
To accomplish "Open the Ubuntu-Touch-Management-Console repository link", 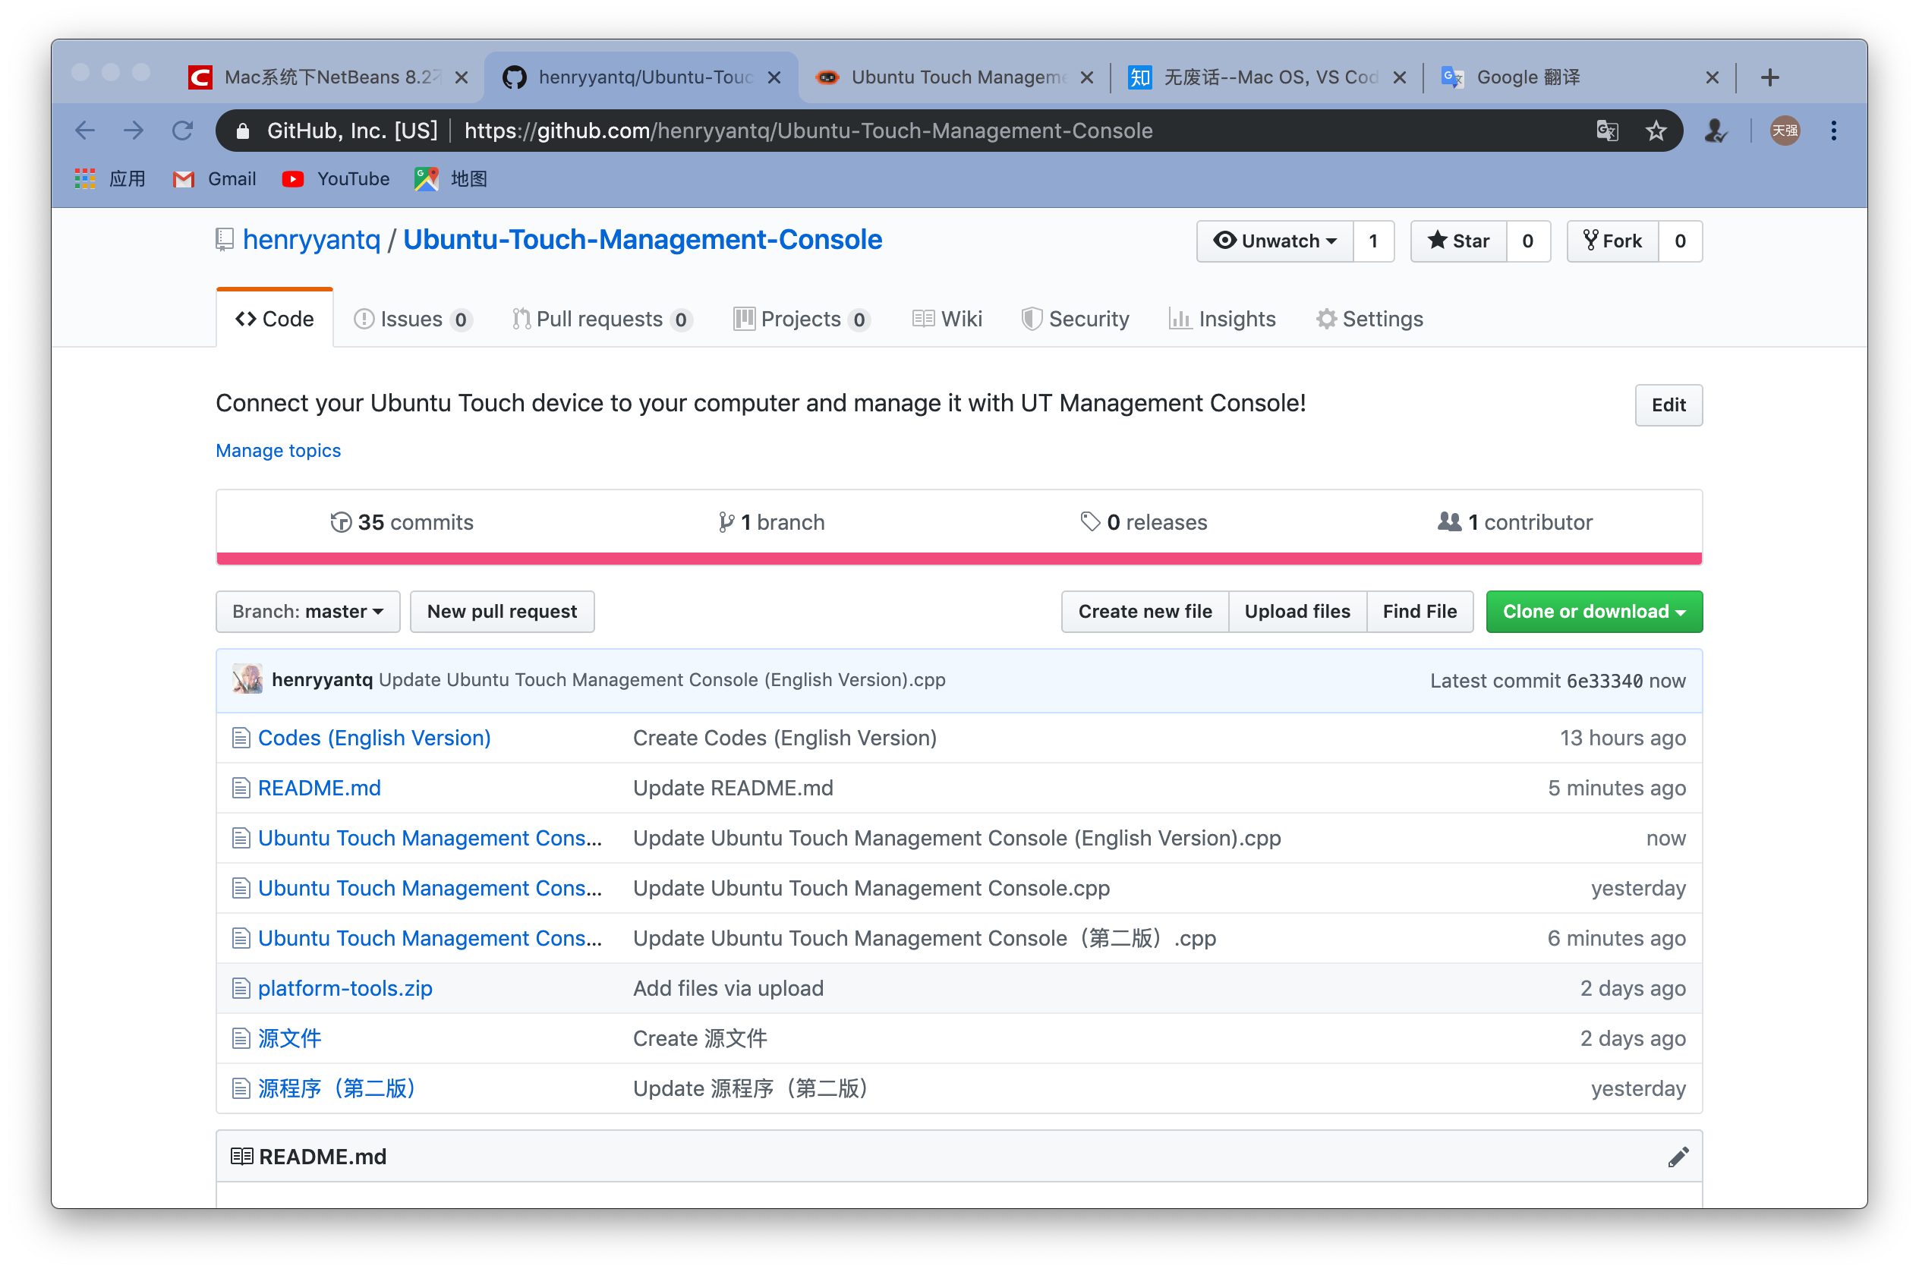I will (642, 239).
